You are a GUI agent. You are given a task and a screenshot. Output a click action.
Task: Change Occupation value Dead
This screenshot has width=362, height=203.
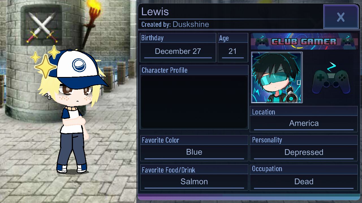click(304, 182)
